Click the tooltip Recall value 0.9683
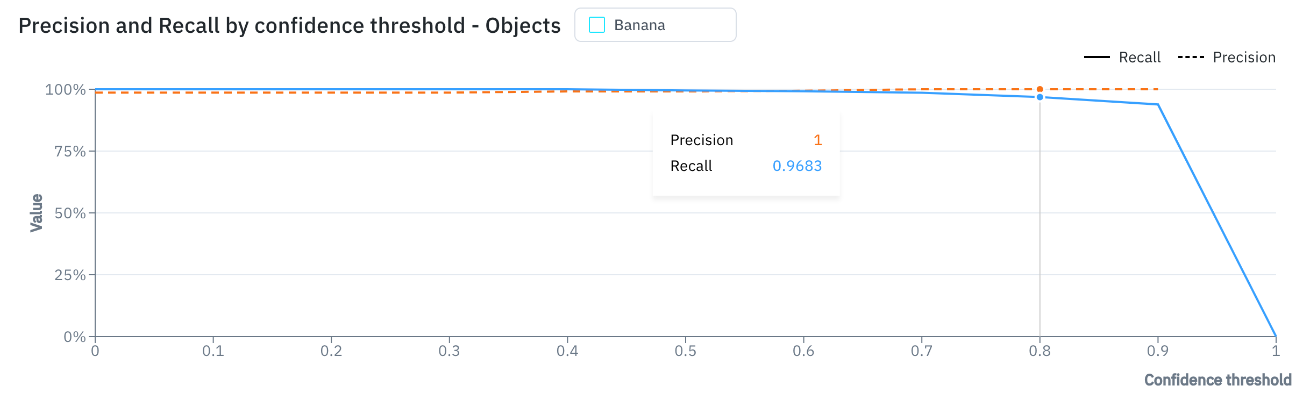 pyautogui.click(x=797, y=166)
